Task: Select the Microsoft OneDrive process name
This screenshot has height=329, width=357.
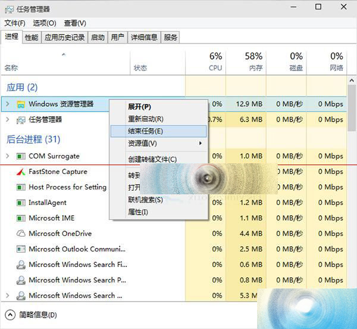Action: 60,234
